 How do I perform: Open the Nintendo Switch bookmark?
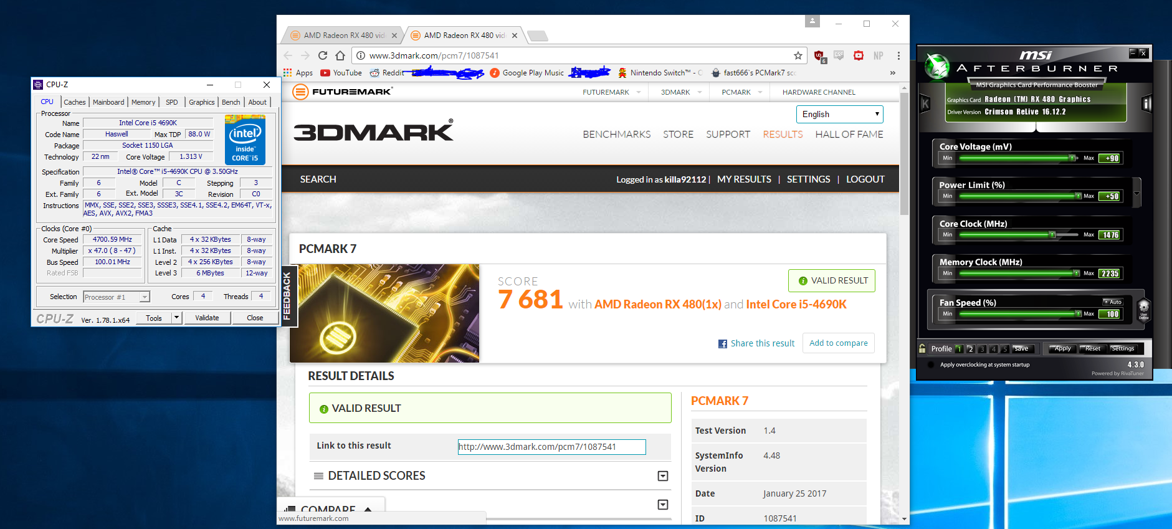660,73
